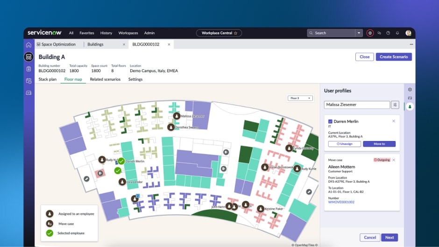Click Rudy Kuhle's marker near Vivian Brzostowski
The image size is (439, 247).
coord(297,169)
